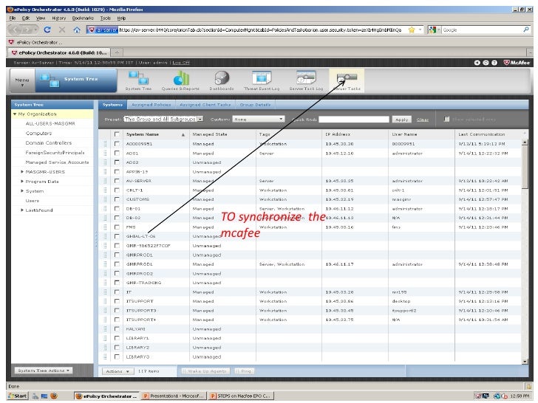Click the Clear filter link
This screenshot has width=538, height=403.
click(423, 120)
